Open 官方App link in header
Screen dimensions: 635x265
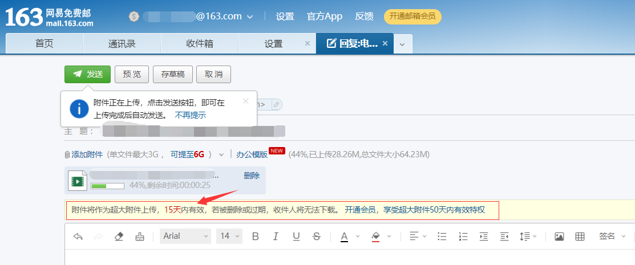[x=325, y=17]
